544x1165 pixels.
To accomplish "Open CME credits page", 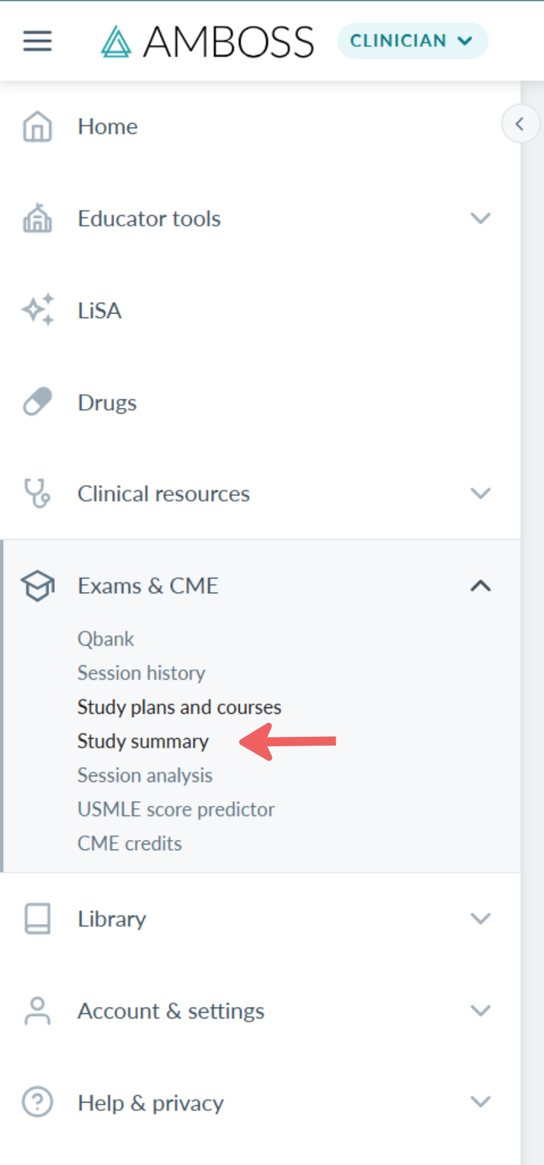I will 130,843.
